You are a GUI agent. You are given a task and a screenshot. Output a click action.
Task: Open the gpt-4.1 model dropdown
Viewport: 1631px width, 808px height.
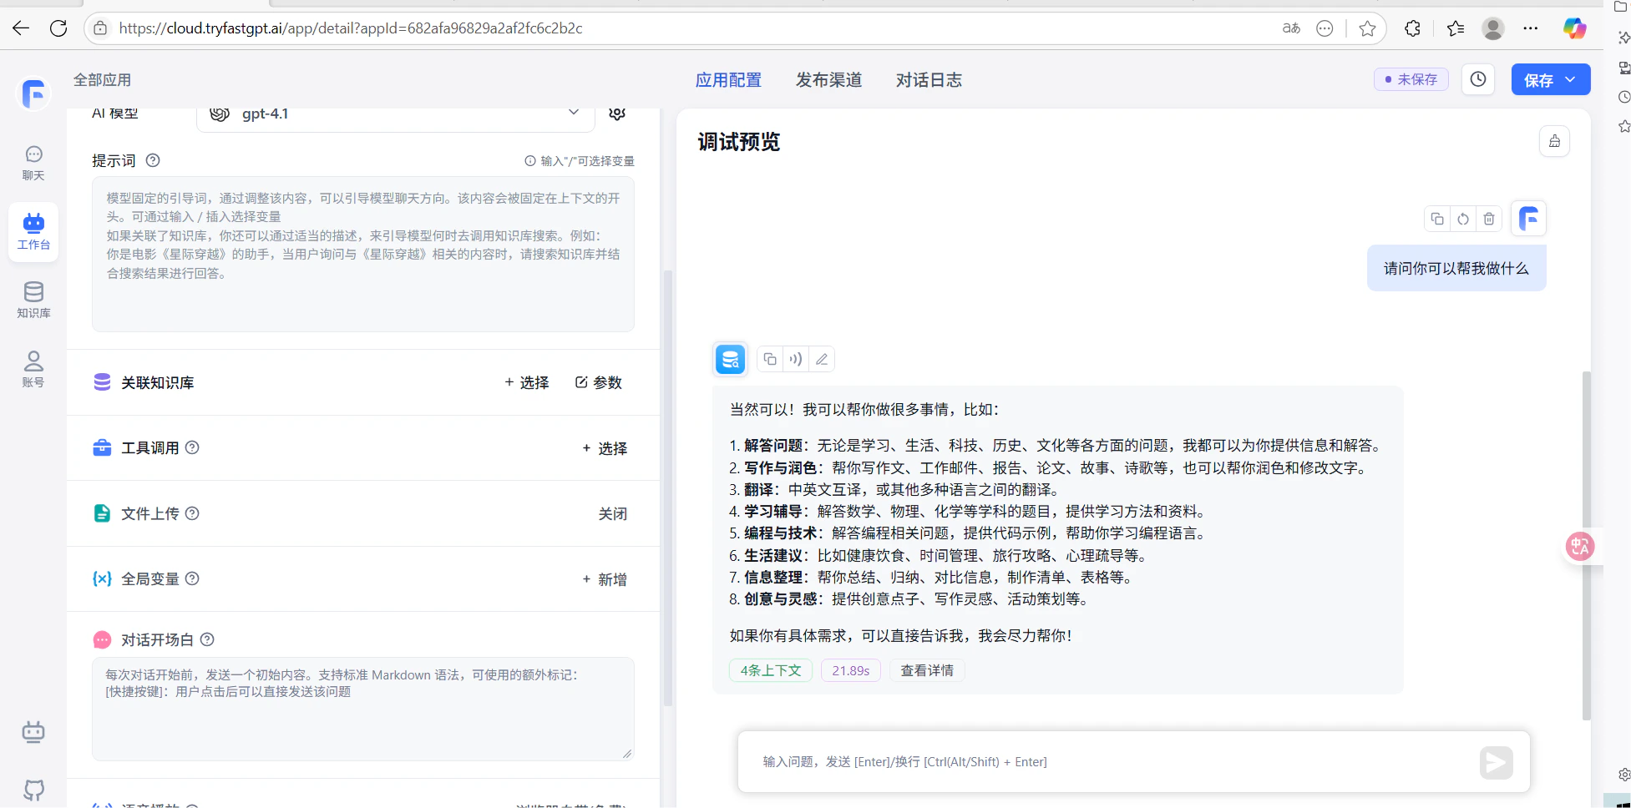(394, 114)
